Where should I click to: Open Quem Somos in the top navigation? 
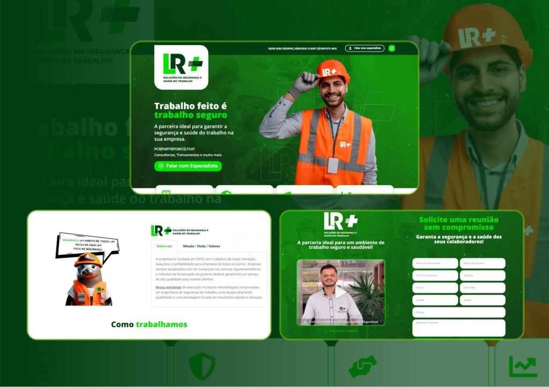pyautogui.click(x=274, y=48)
